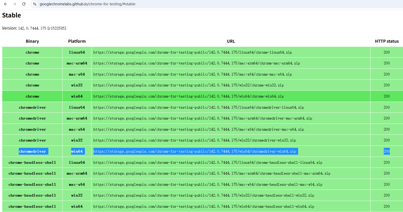Click the win64 platform cell for chrome
Screen dimensions: 403x212
coord(77,96)
